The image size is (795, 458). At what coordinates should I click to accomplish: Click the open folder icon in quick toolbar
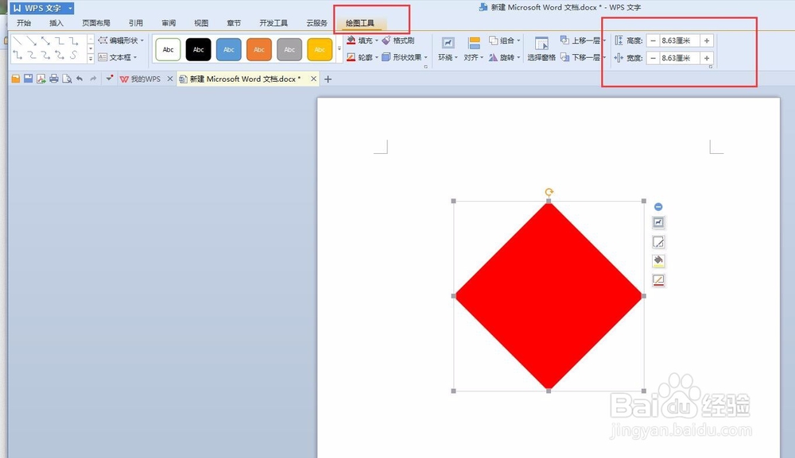(x=16, y=79)
